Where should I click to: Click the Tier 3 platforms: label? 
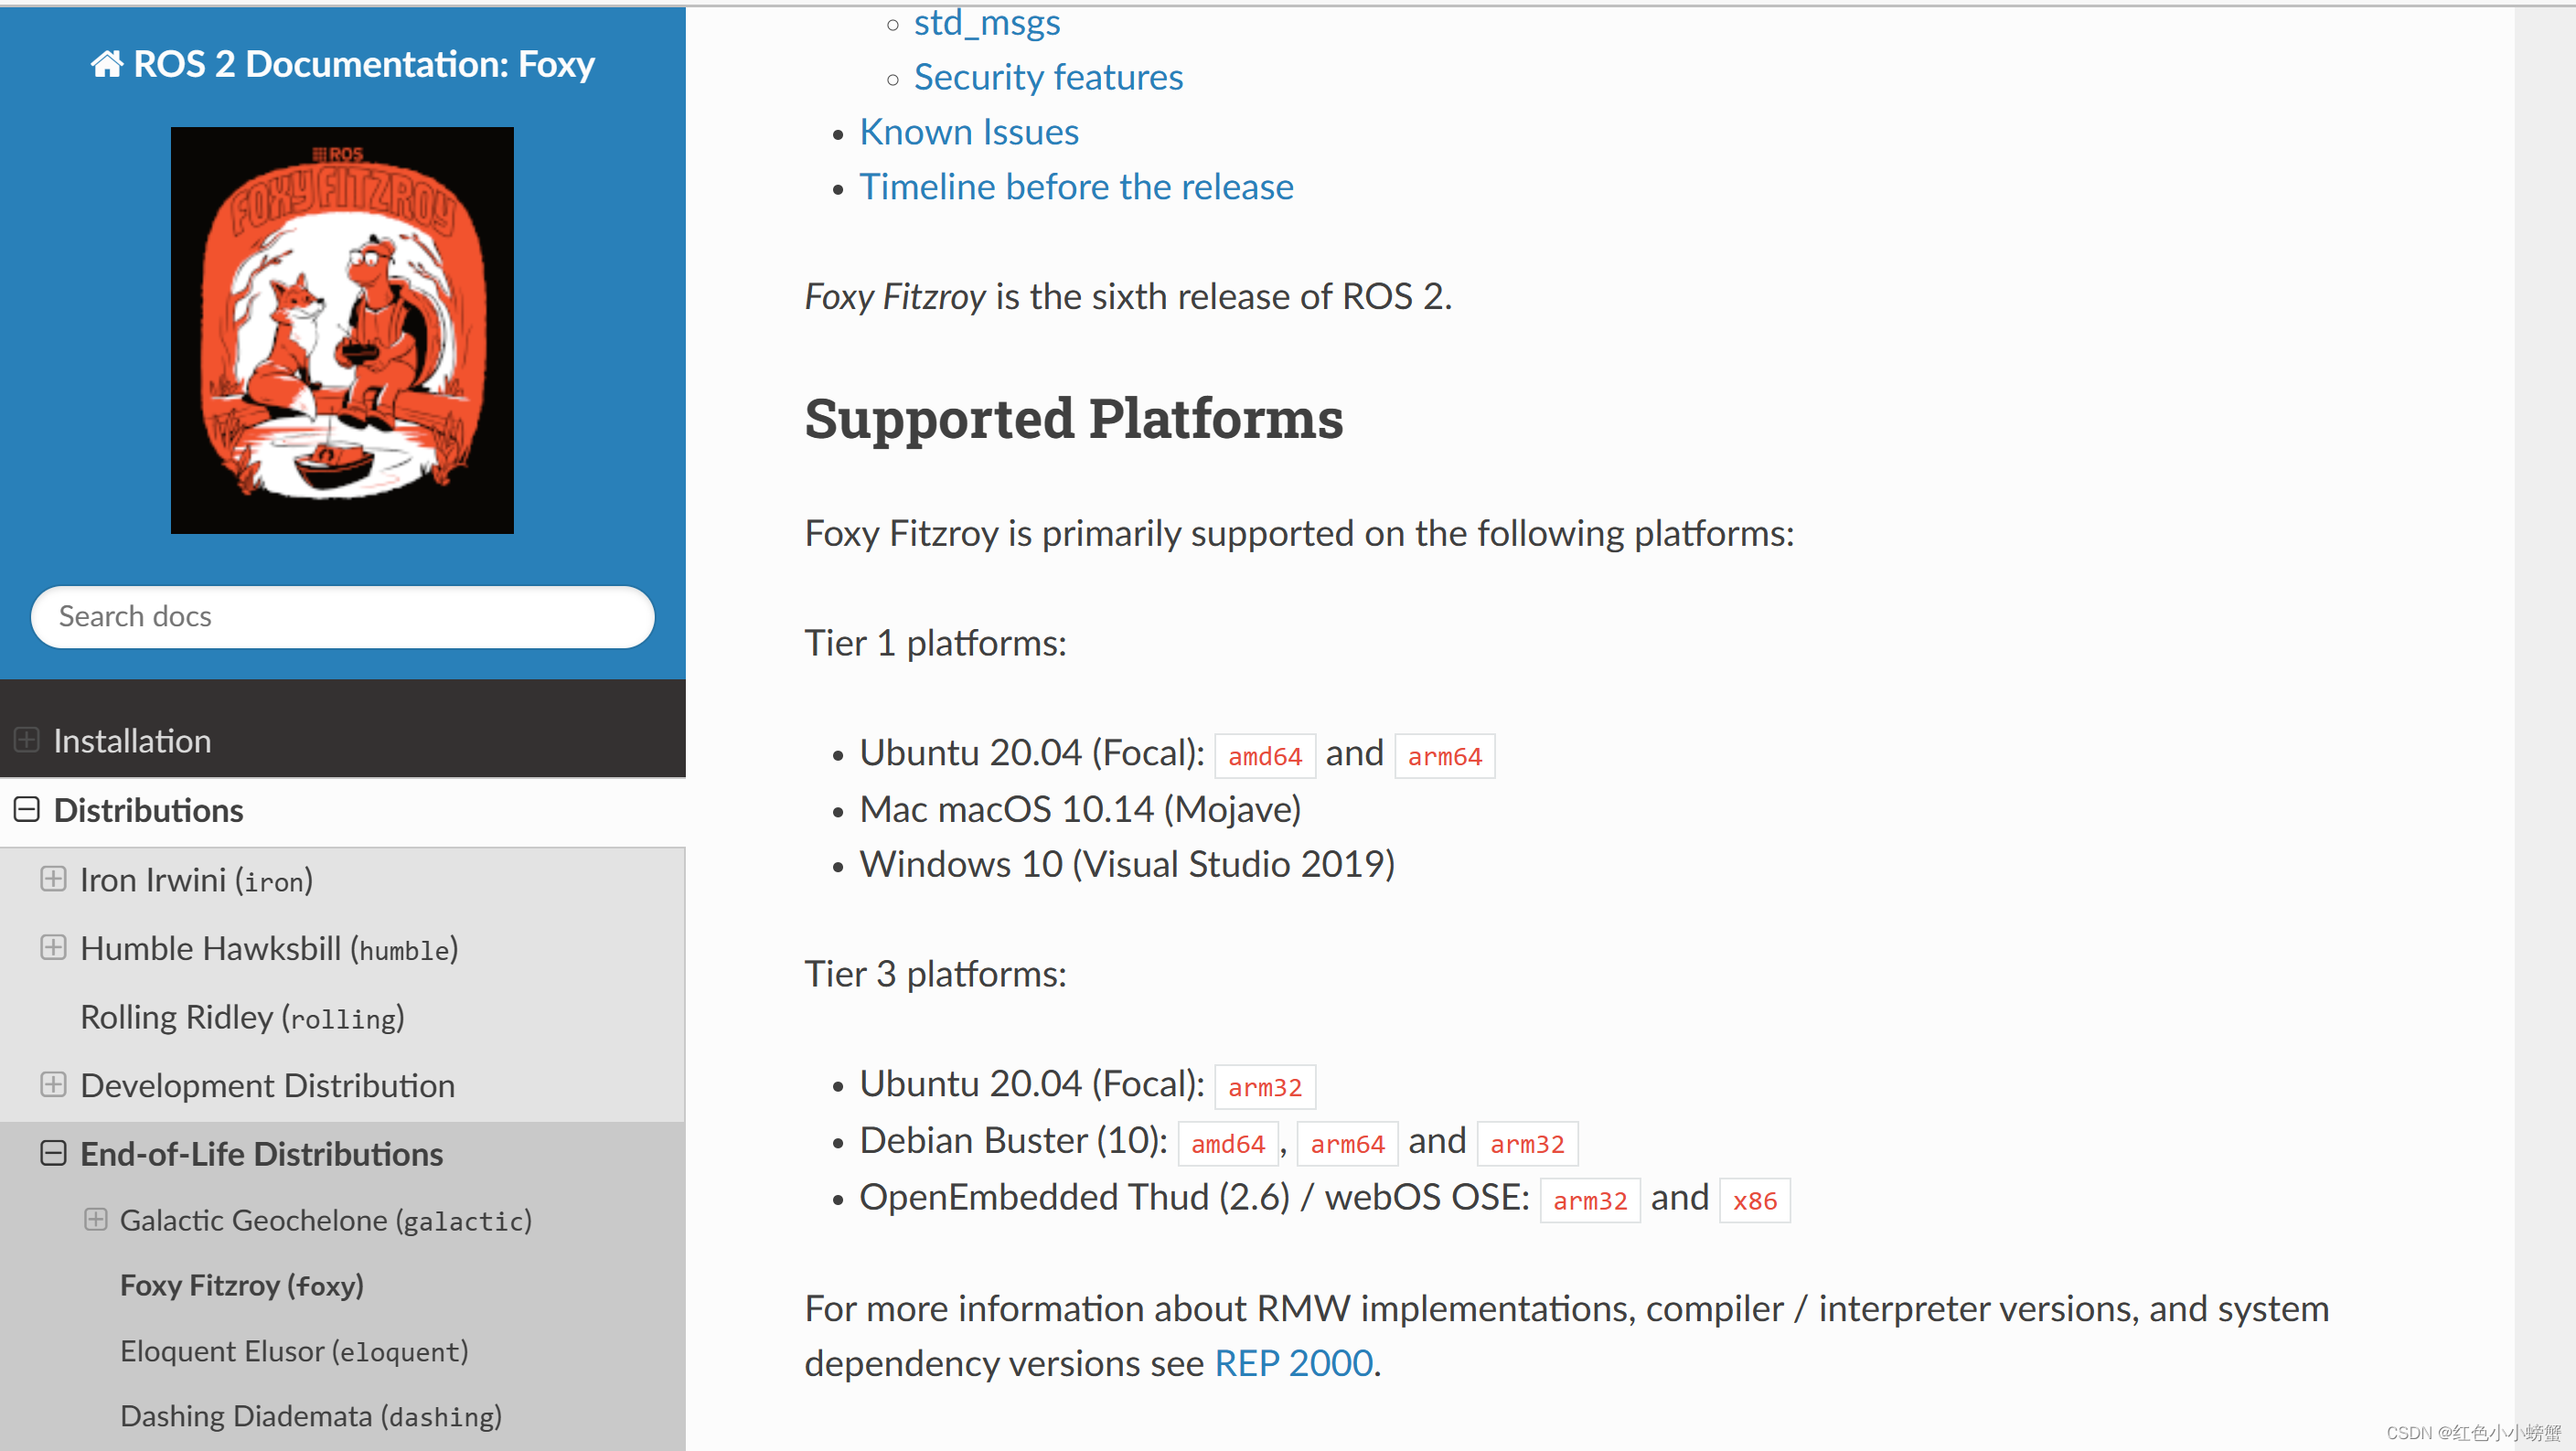[x=935, y=974]
